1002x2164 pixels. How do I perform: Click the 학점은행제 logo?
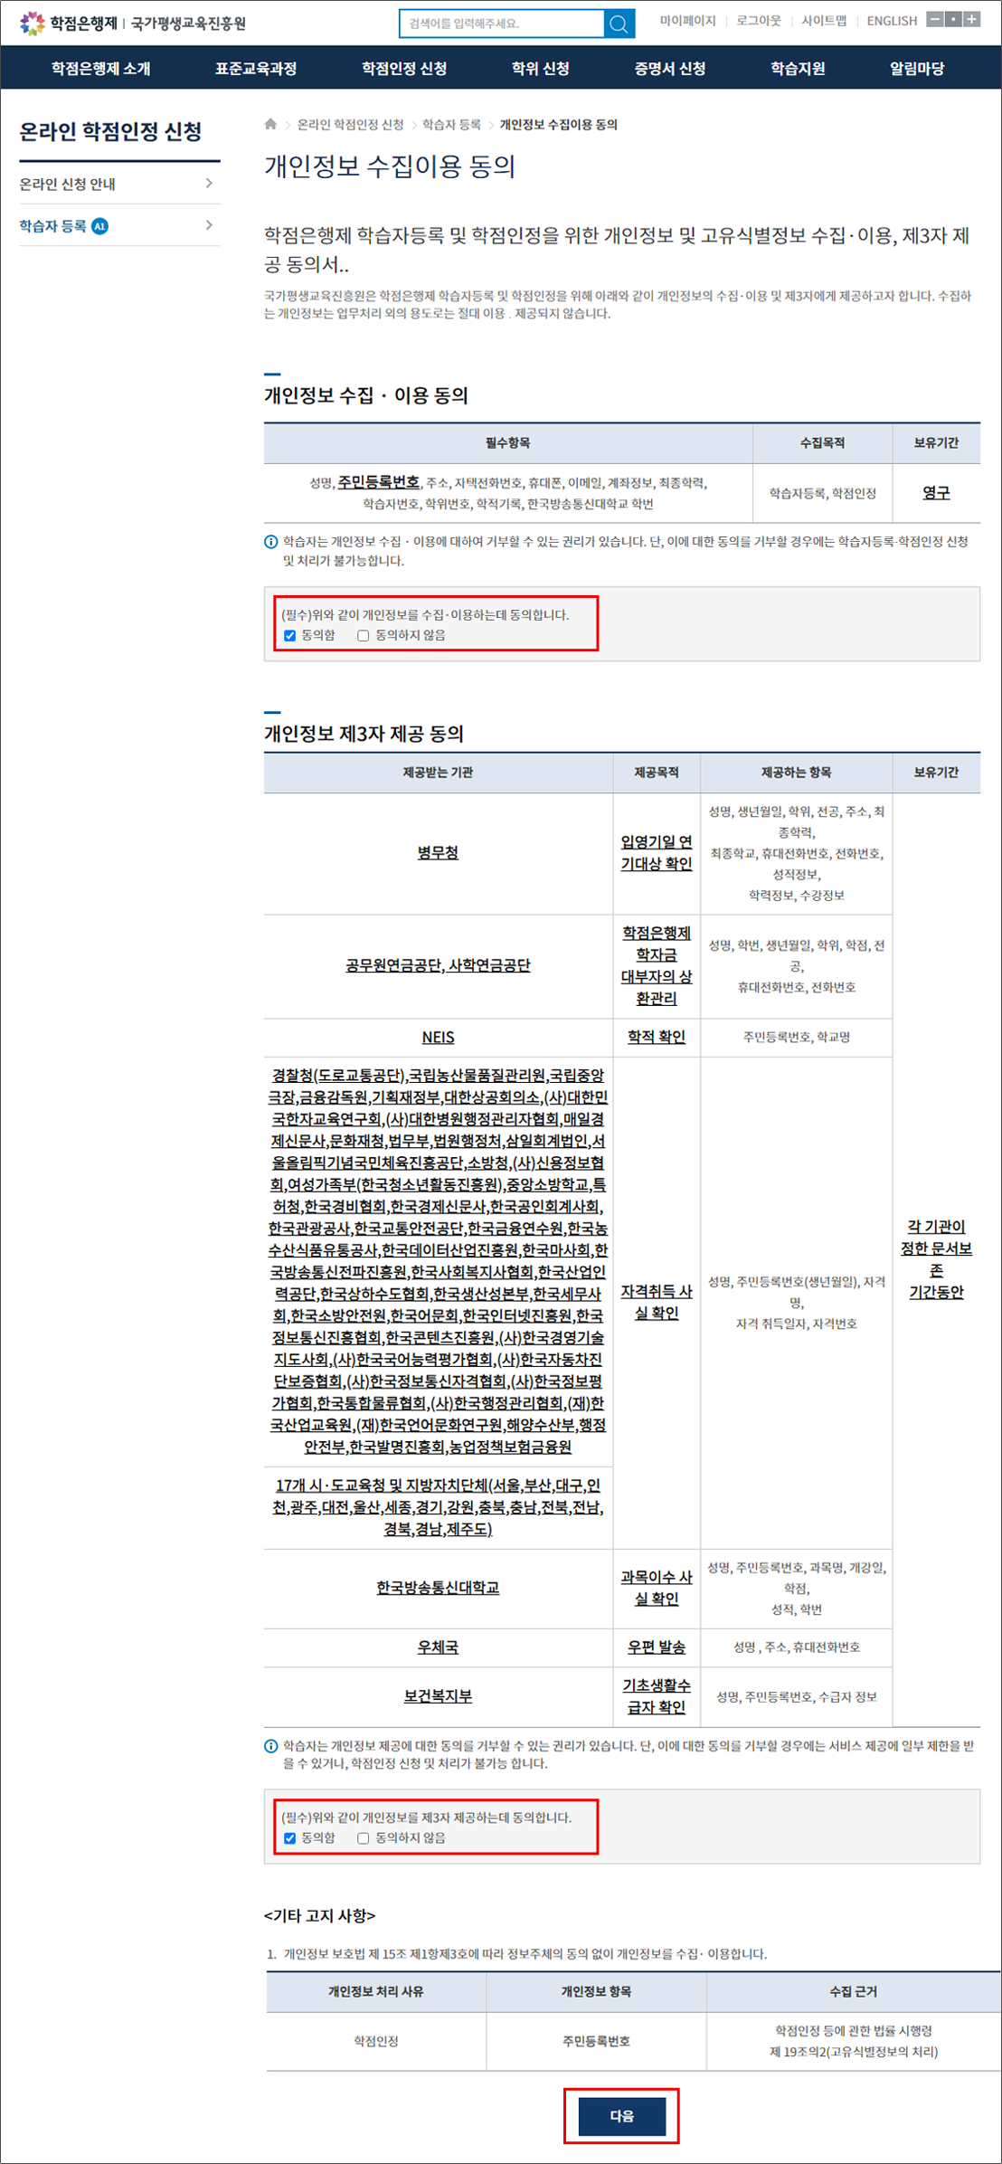point(70,23)
